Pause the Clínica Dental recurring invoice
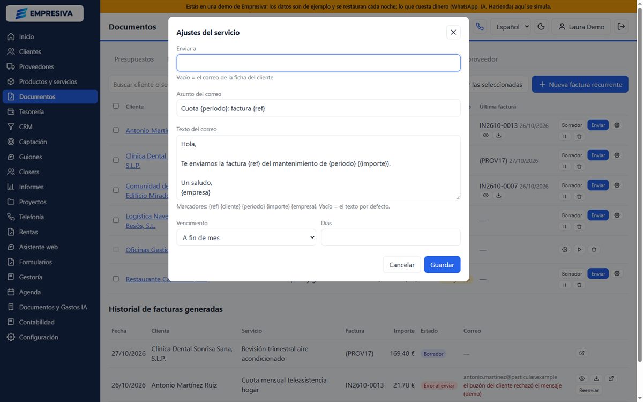The image size is (643, 402). pyautogui.click(x=564, y=166)
